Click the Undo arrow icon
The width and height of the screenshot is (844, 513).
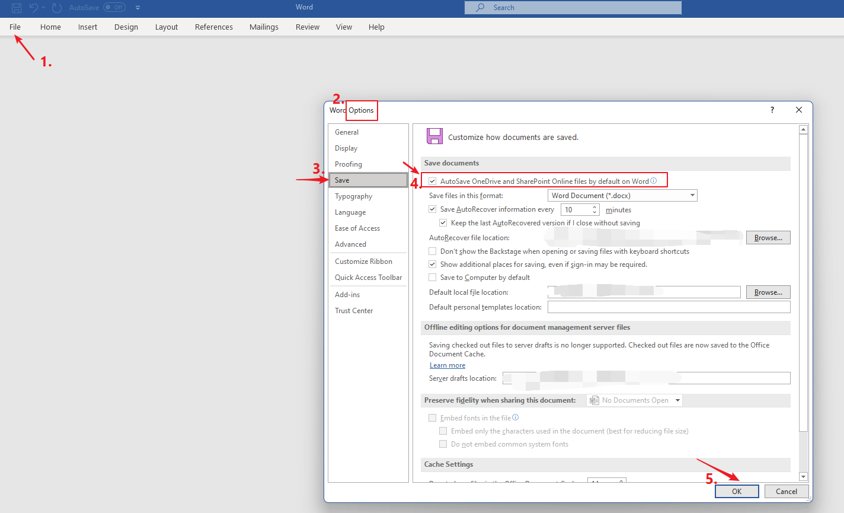[x=33, y=8]
